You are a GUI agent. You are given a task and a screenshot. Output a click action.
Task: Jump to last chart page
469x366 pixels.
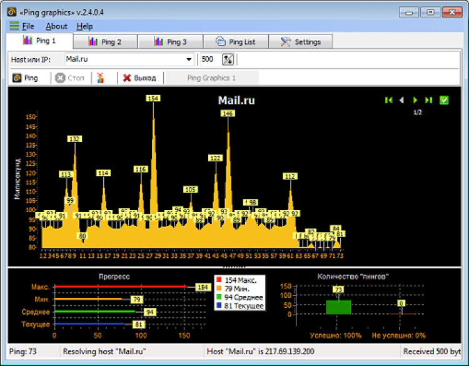[428, 100]
